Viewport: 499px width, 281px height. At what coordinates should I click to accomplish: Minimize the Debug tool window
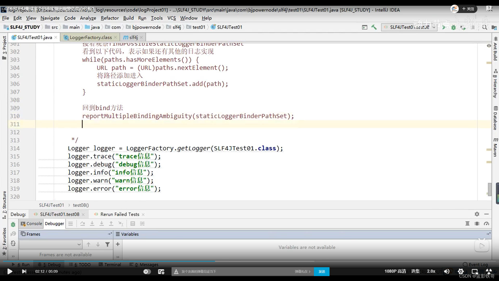[487, 214]
